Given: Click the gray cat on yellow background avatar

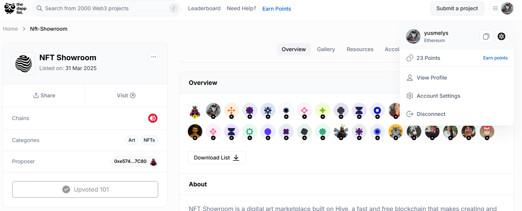Looking at the screenshot, I should coord(396,131).
